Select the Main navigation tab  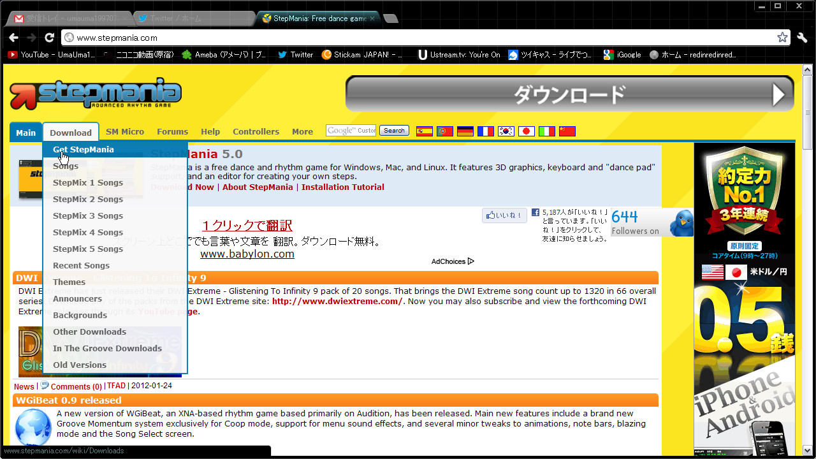[25, 133]
